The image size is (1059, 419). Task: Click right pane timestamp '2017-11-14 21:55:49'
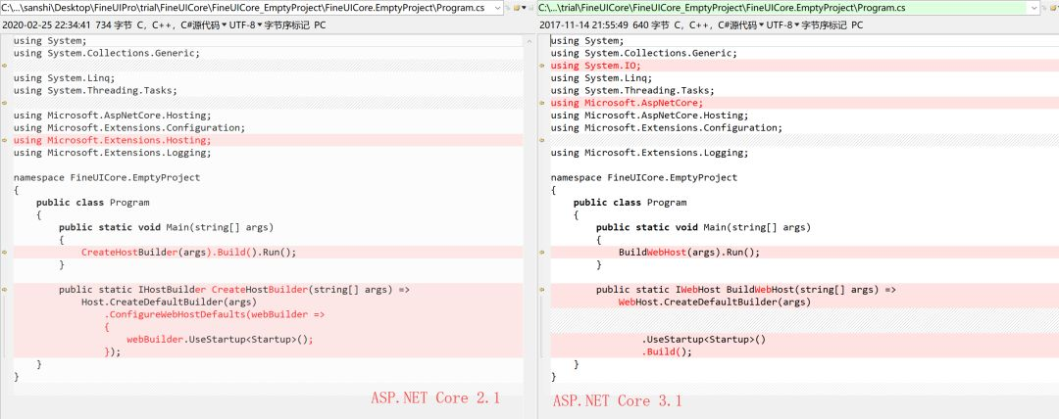584,25
